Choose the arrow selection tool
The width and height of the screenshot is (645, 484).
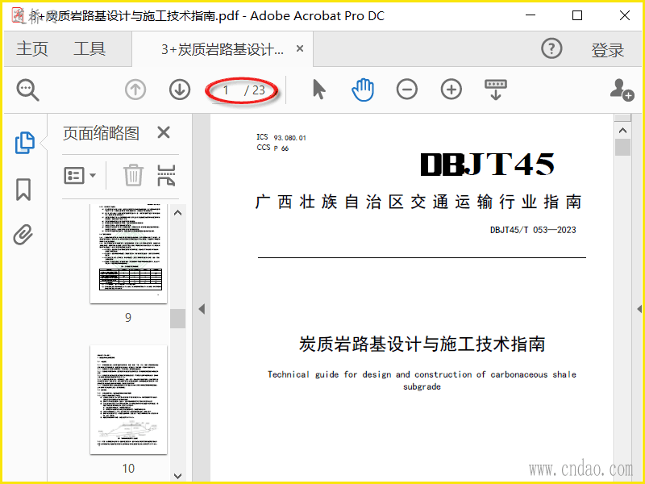(318, 90)
